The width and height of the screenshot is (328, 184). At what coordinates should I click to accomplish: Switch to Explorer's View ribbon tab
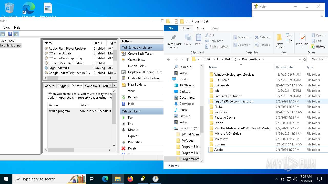tap(215, 28)
